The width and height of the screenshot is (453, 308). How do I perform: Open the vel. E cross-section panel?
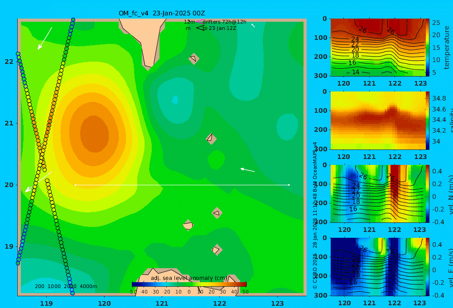[378, 267]
